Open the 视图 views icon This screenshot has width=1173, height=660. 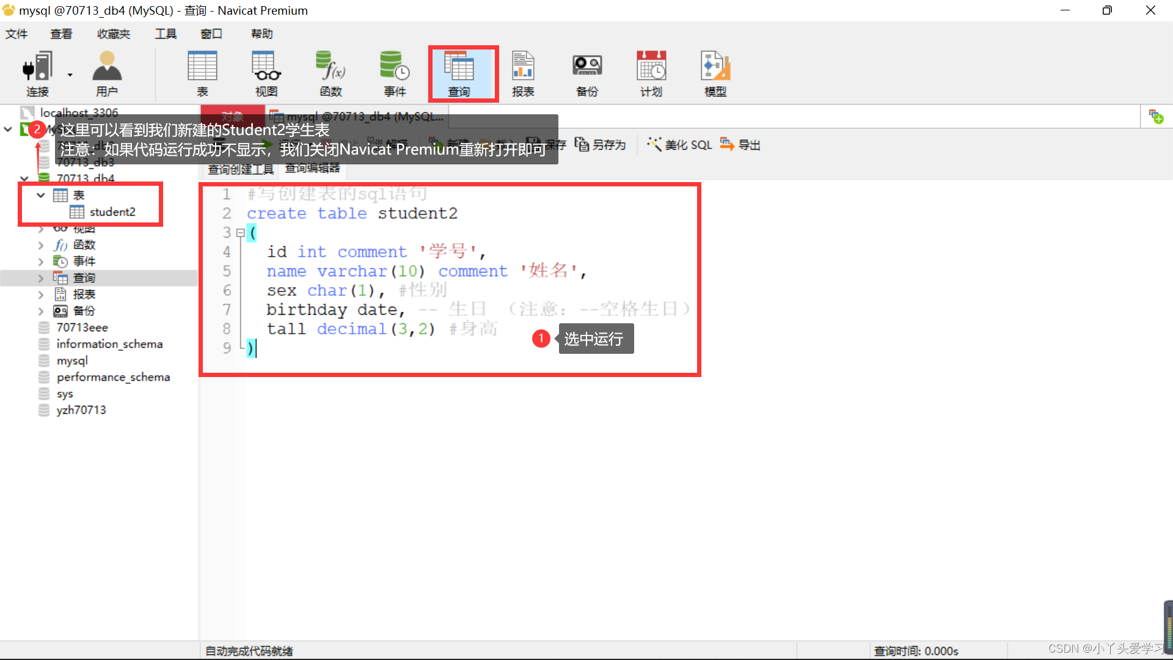click(x=266, y=74)
